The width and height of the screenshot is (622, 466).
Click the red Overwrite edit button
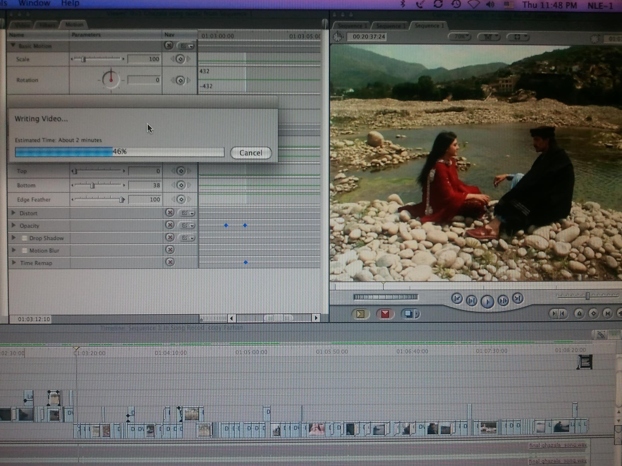click(385, 314)
